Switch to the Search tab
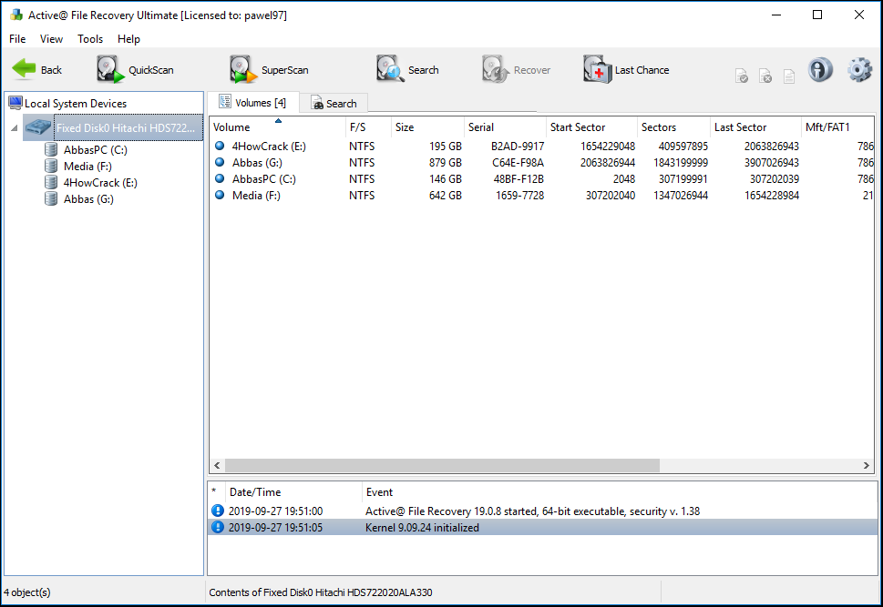Screen dimensions: 883x607 tap(333, 103)
